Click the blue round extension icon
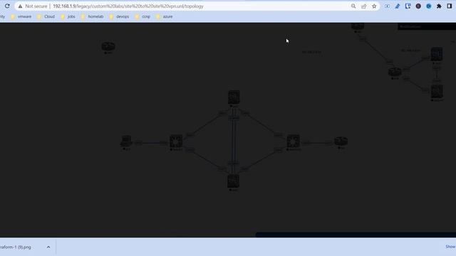 pyautogui.click(x=429, y=6)
